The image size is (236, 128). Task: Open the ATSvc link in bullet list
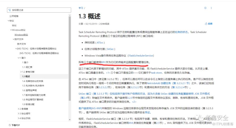click(x=100, y=43)
